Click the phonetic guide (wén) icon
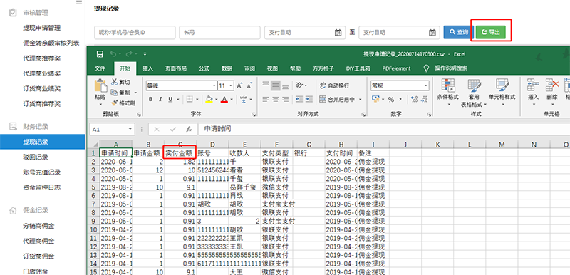570x275 pixels. (x=244, y=99)
